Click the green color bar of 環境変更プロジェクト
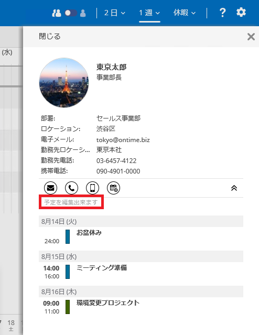 (x=68, y=307)
